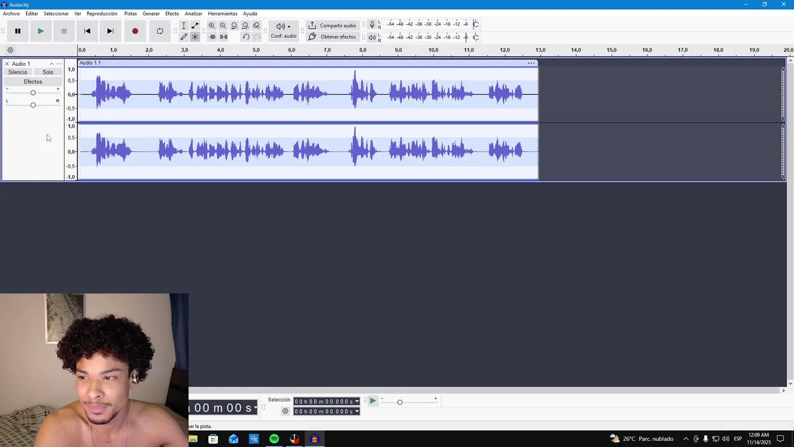Open Spotify from the taskbar
Viewport: 794px width, 447px height.
point(274,439)
